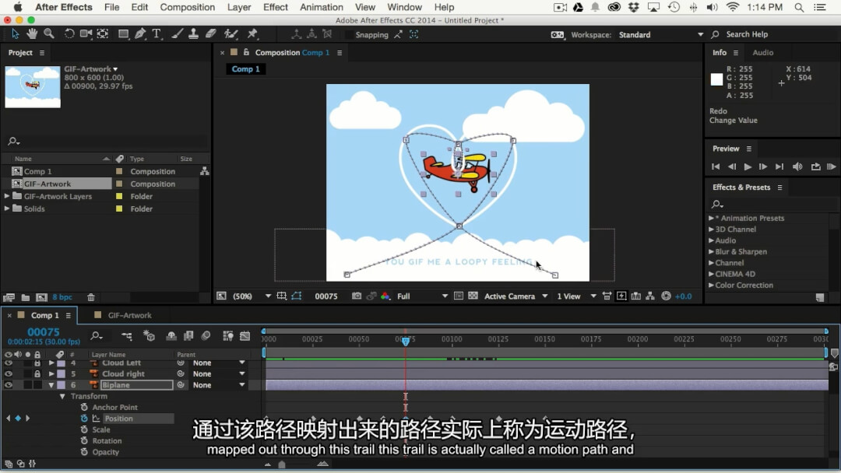Screen dimensions: 841x473
Task: Toggle the Opacity property stopwatch
Action: (84, 452)
